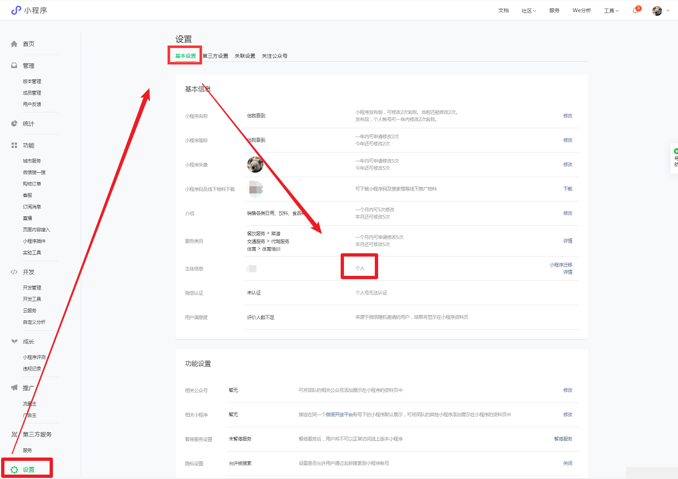Viewport: 678px width, 479px height.
Task: Click the megaphone icon beside 推广
Action: tap(14, 388)
